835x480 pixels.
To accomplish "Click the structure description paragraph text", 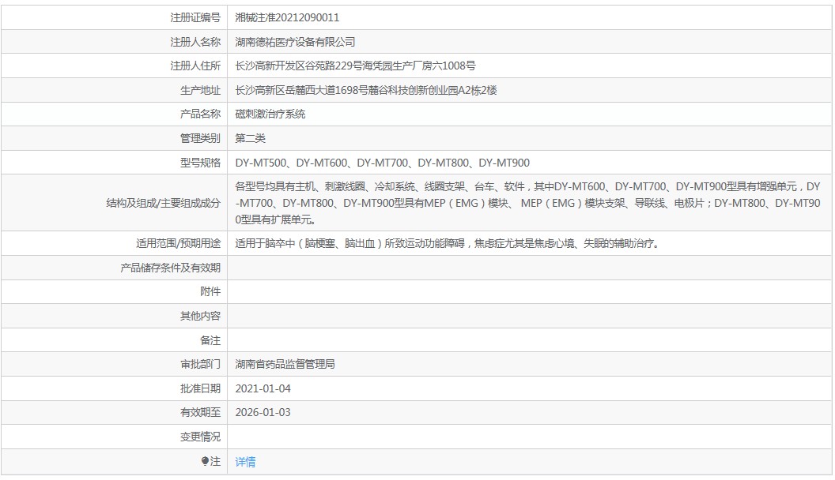I will click(x=527, y=203).
